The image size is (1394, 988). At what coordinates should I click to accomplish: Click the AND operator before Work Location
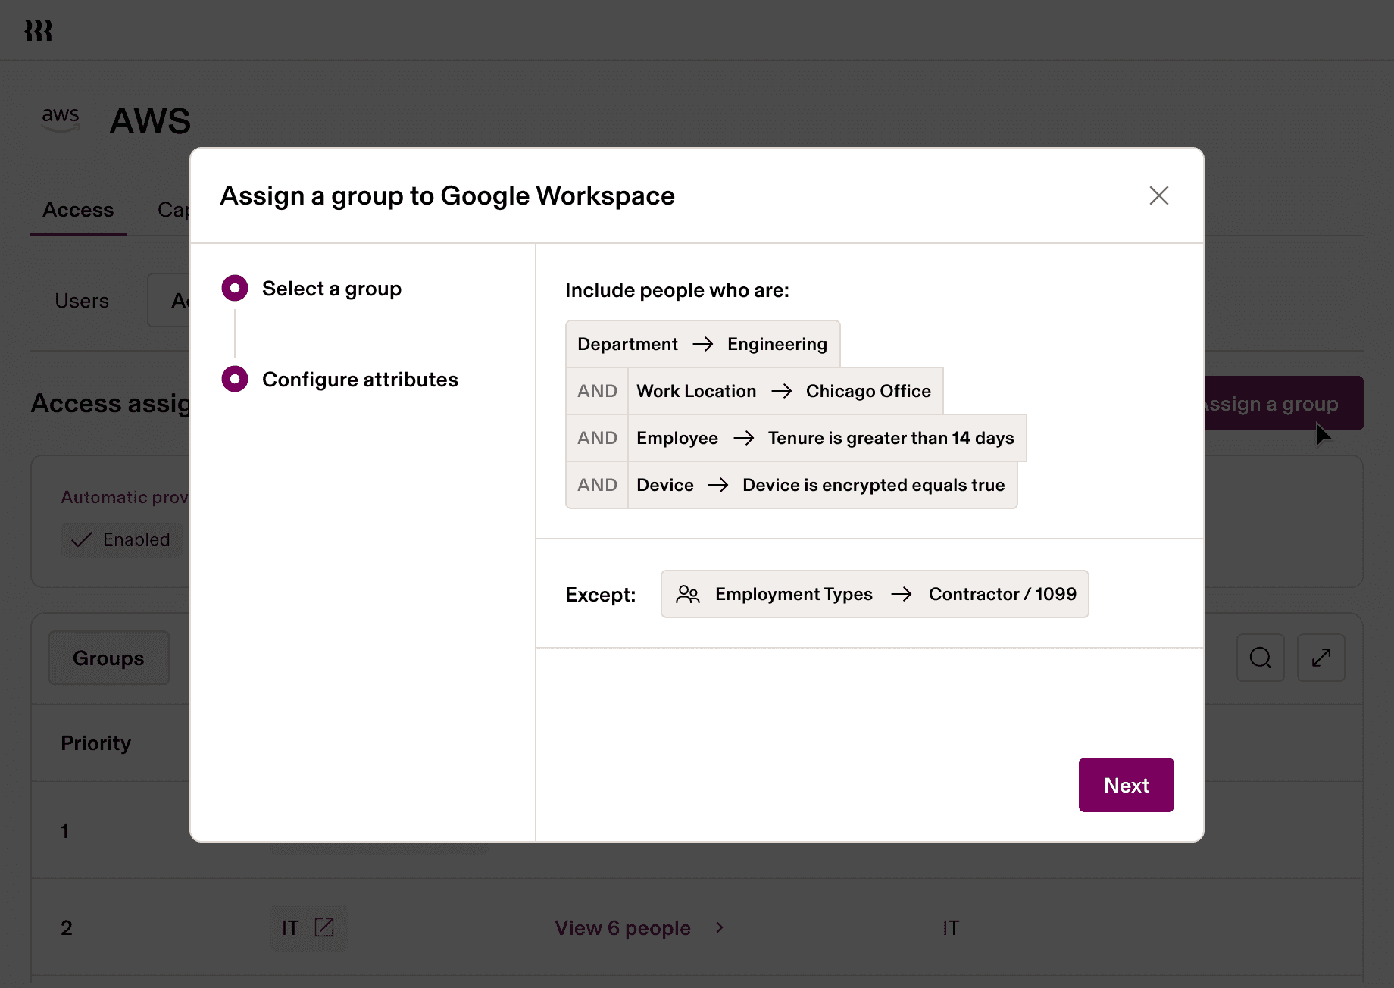click(x=597, y=391)
